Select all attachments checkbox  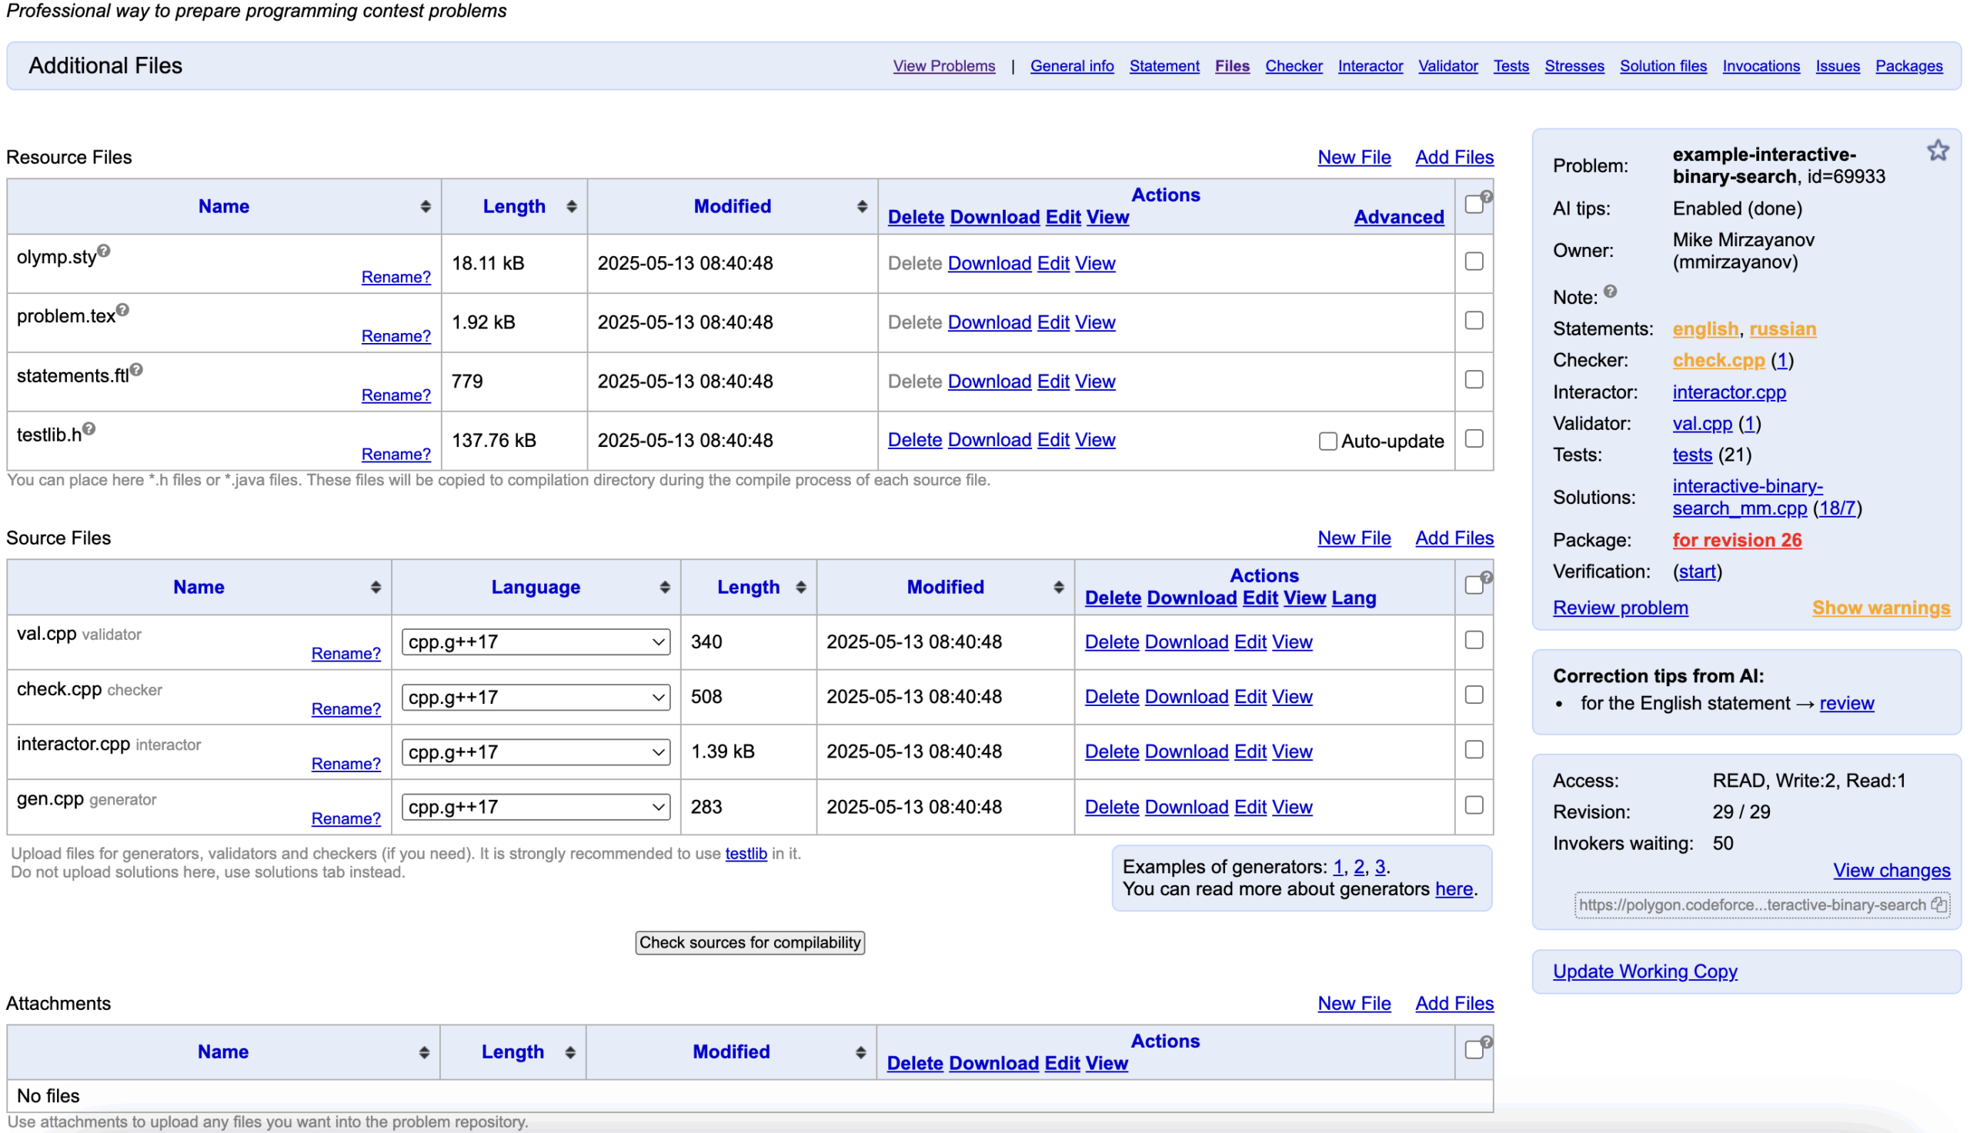pos(1473,1050)
